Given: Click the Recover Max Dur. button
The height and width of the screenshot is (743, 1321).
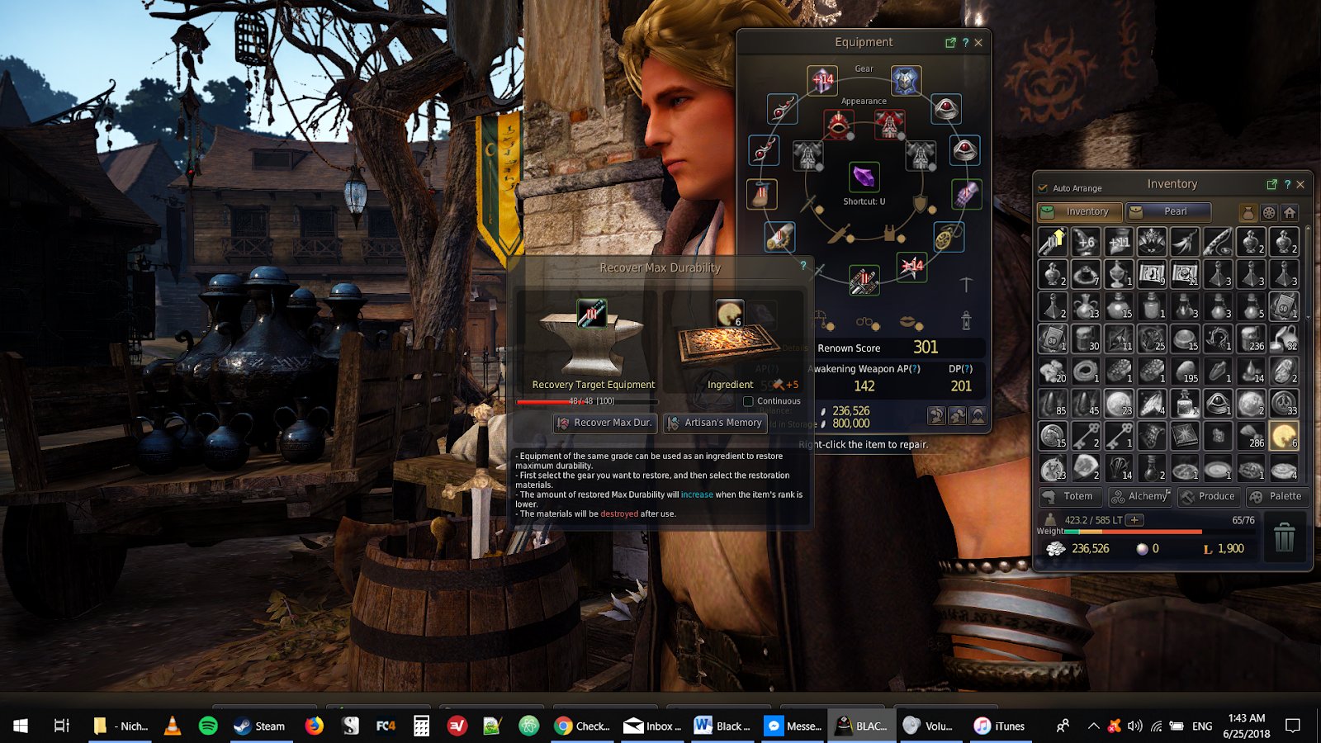Looking at the screenshot, I should coord(605,423).
